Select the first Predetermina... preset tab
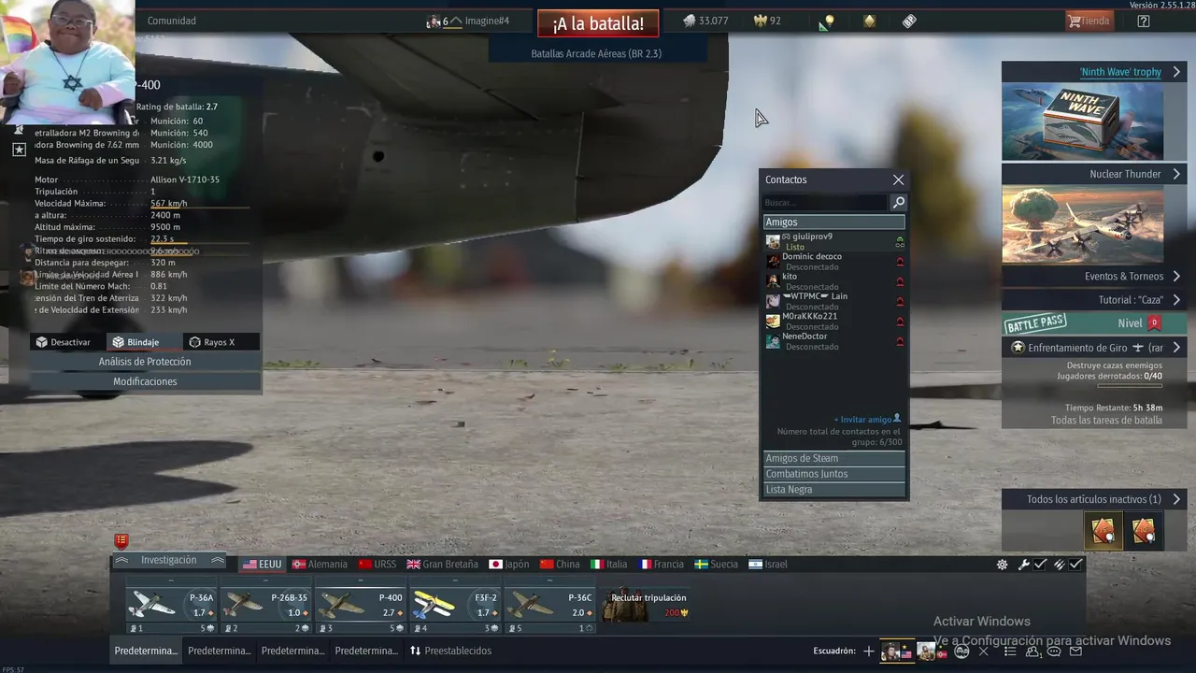This screenshot has width=1196, height=673. tap(145, 651)
